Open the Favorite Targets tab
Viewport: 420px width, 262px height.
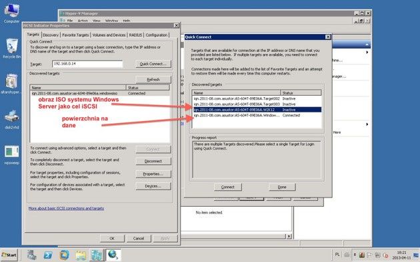pos(75,35)
